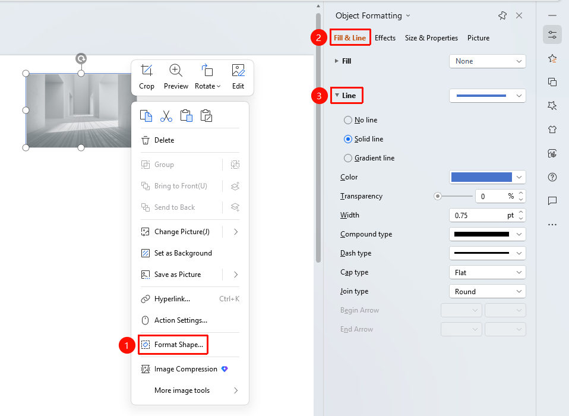This screenshot has width=569, height=416.
Task: Click the mouse icon beside Action Settings
Action: [145, 320]
